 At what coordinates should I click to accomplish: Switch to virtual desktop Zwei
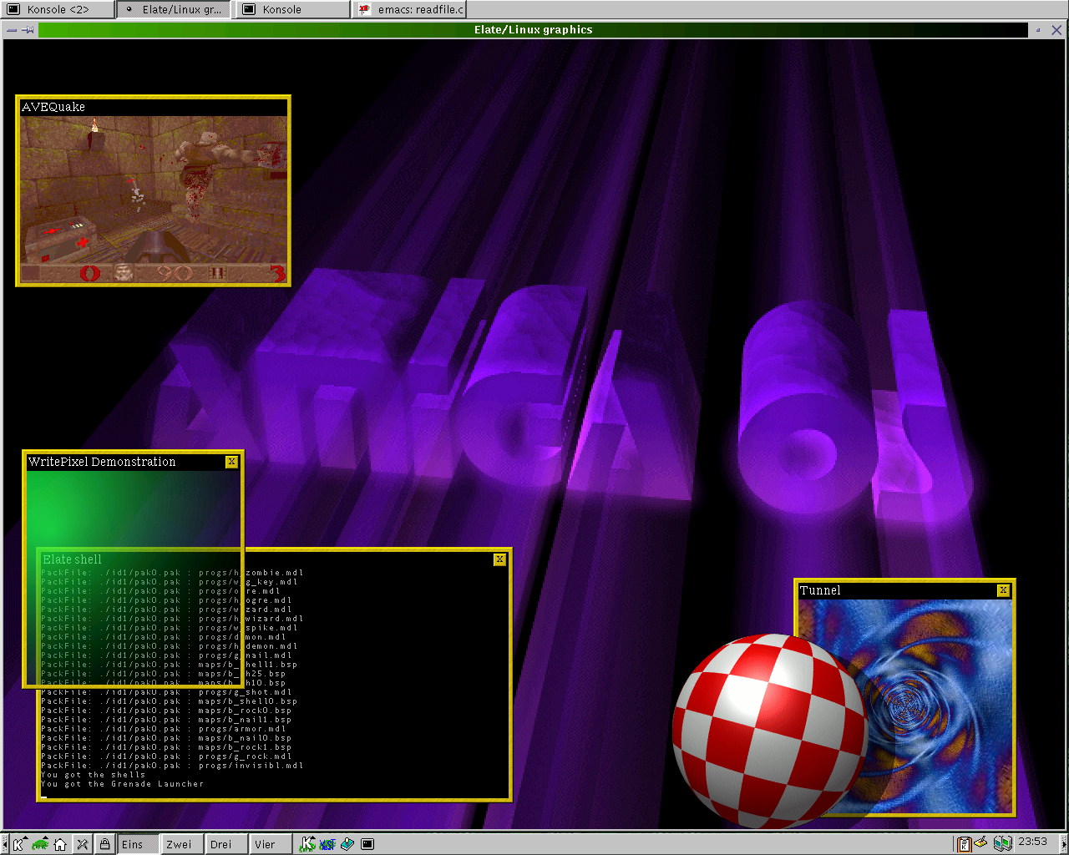pyautogui.click(x=182, y=844)
